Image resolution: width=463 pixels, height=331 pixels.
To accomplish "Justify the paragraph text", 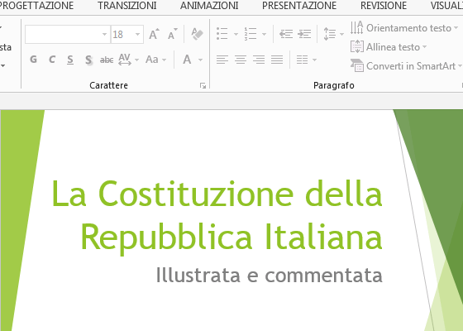I will (277, 60).
